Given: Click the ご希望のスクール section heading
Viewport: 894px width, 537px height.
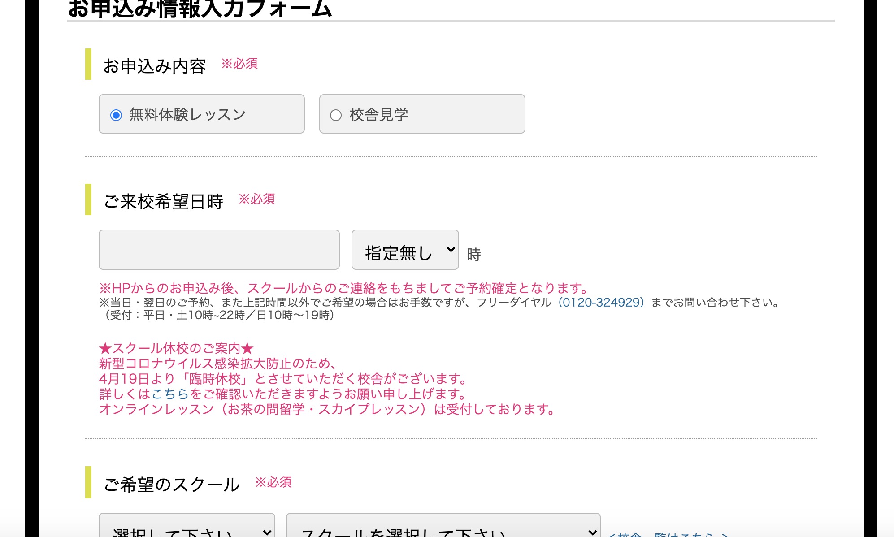Looking at the screenshot, I should (171, 485).
